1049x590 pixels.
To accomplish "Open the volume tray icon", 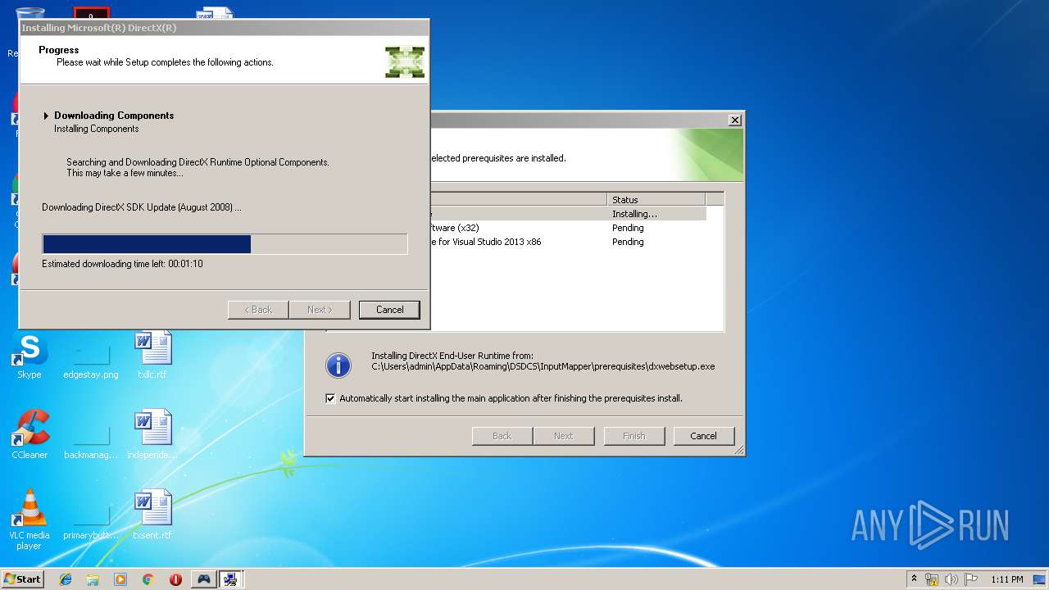I will click(951, 579).
